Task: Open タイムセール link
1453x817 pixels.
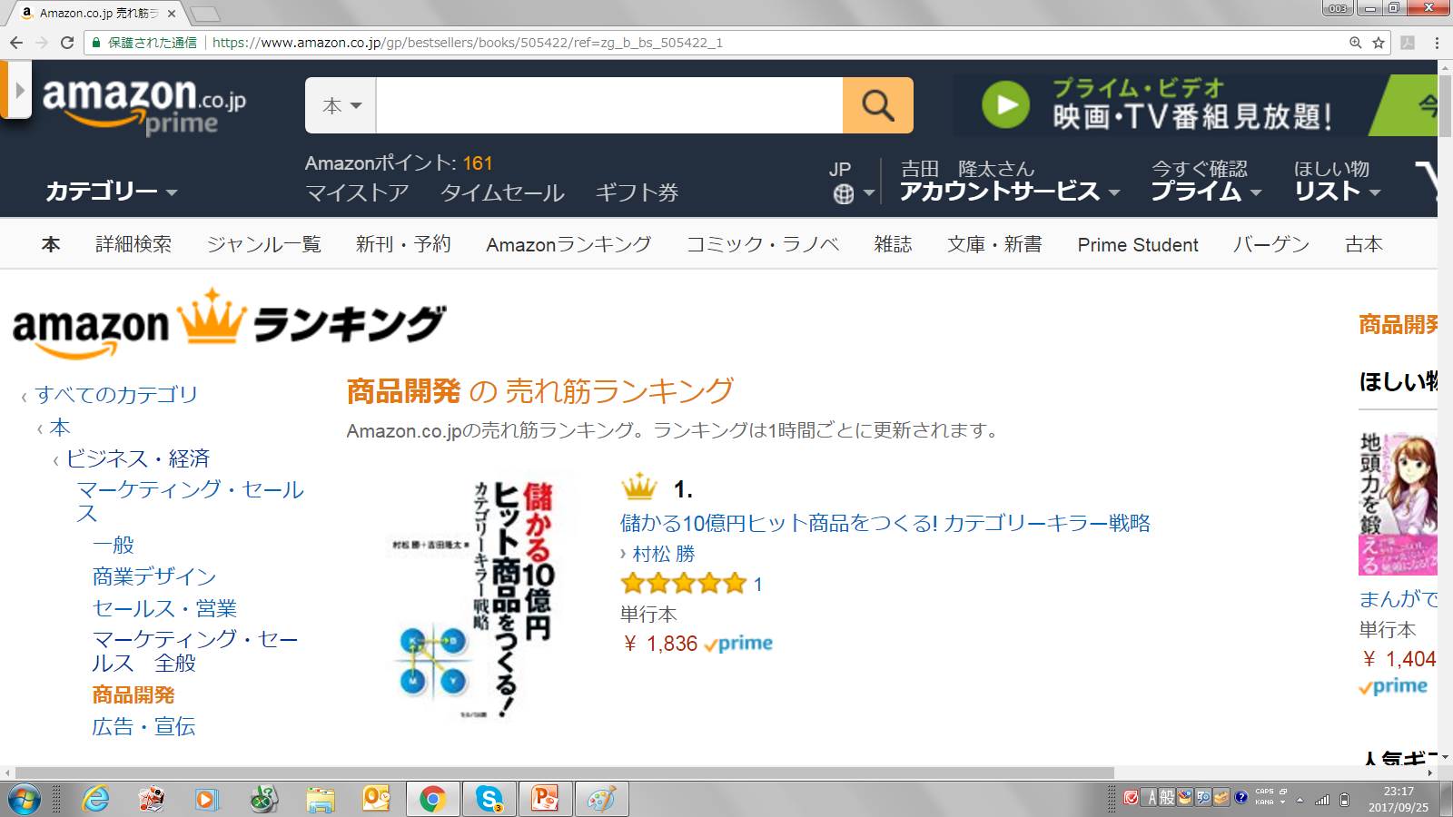Action: pyautogui.click(x=502, y=192)
